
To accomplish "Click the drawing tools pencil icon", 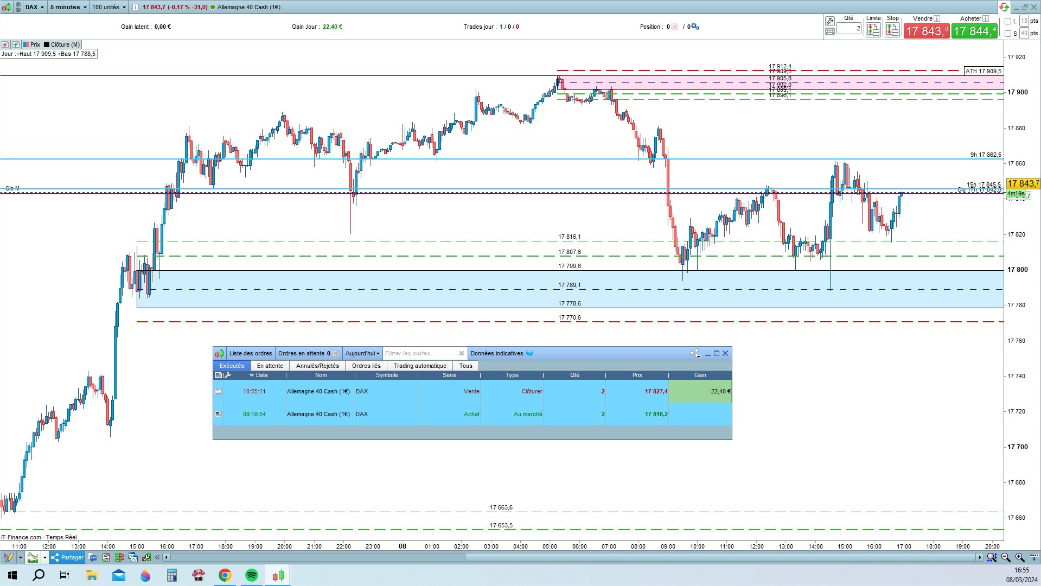I will pyautogui.click(x=8, y=557).
